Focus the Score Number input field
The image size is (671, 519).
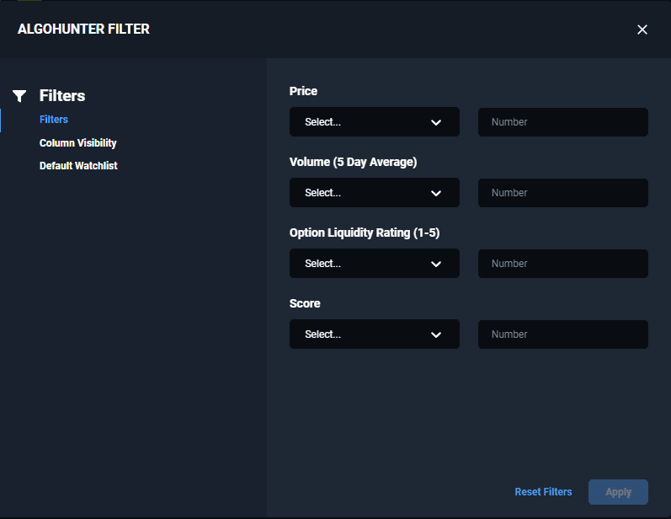pos(562,334)
